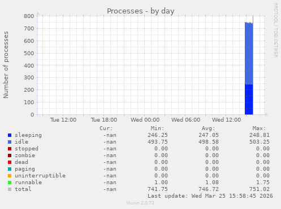Viewport: 281px width, 209px height.
Task: Click the 'Wed 00:00' x-axis label
Action: point(145,120)
